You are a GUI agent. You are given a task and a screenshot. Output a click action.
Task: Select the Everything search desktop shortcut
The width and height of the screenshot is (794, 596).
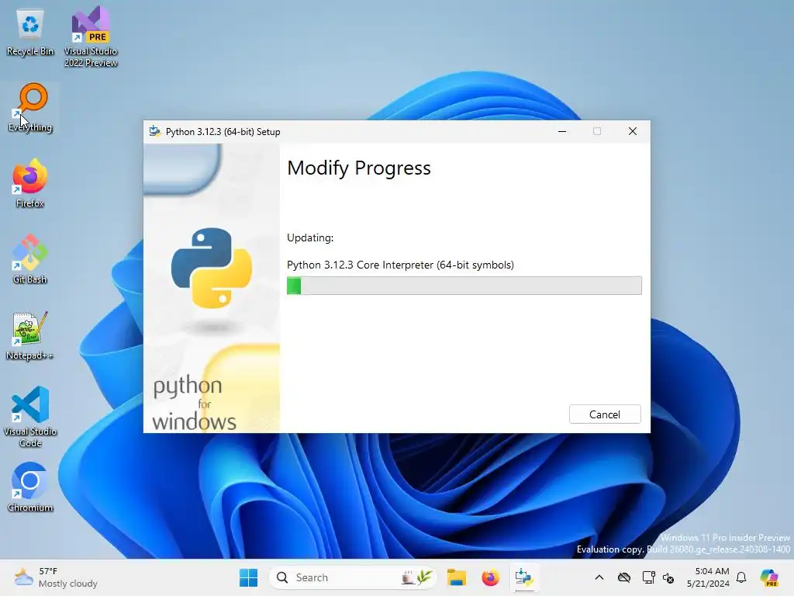click(30, 107)
